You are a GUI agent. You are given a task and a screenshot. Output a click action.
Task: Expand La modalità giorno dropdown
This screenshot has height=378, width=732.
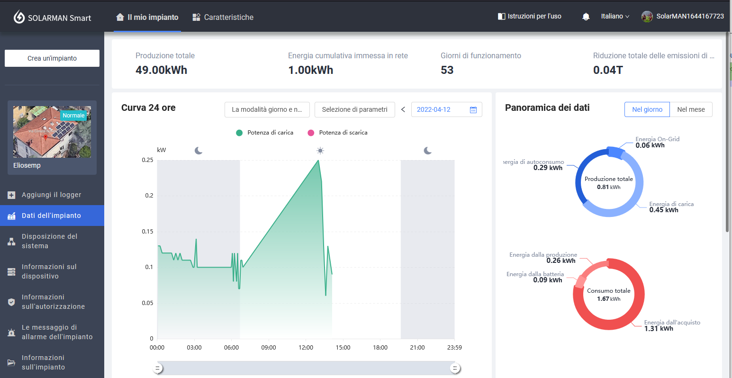[267, 109]
